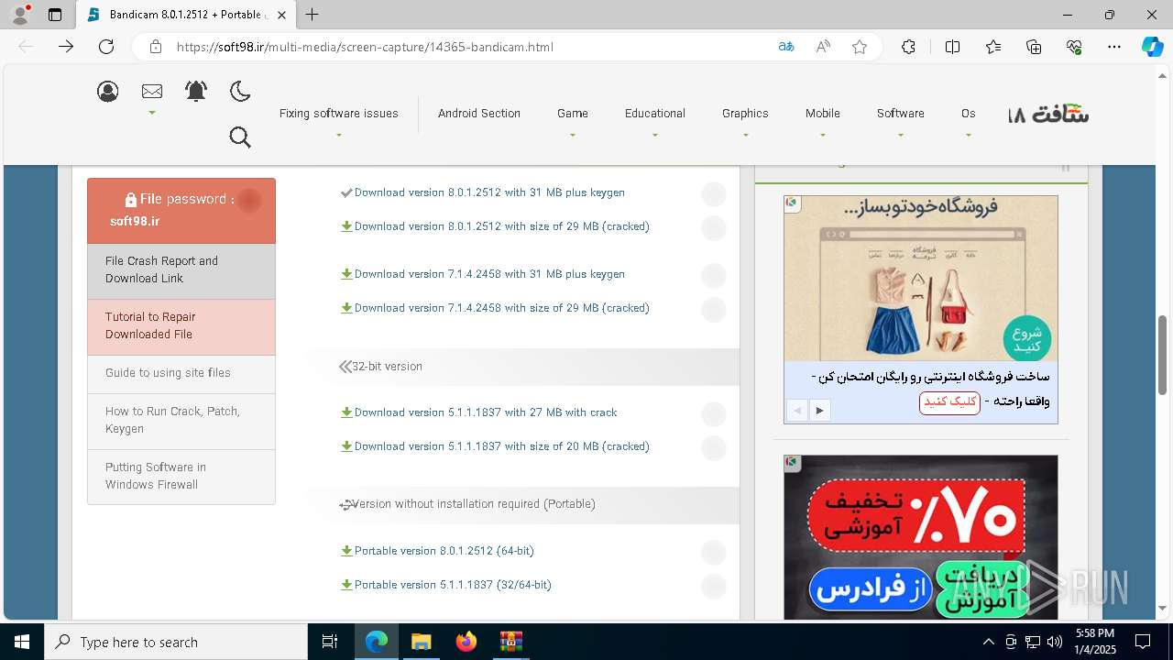
Task: Download version 7.1.4.2458 29 MB cracked
Action: click(501, 308)
